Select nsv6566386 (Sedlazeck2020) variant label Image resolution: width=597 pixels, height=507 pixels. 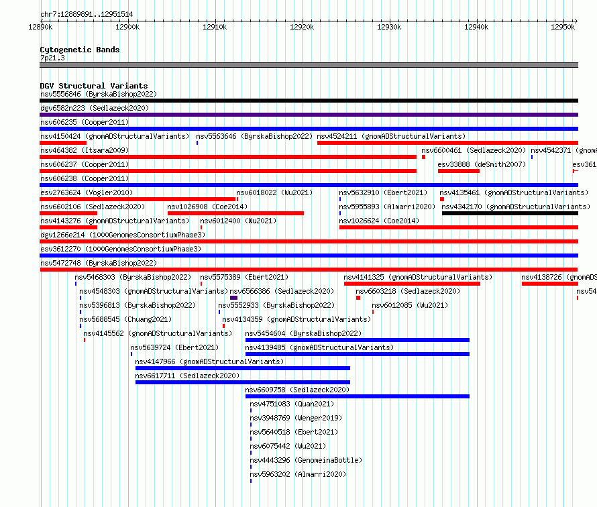[x=282, y=291]
